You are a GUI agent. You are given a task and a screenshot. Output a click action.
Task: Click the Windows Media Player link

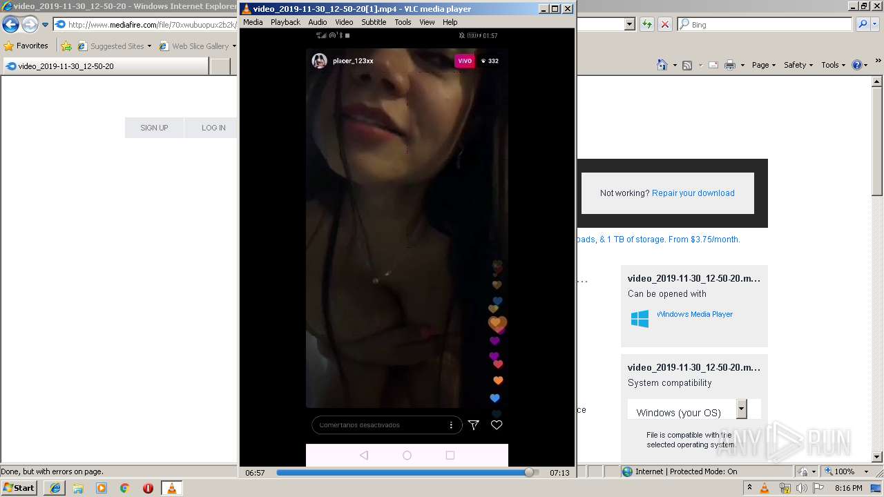tap(695, 314)
